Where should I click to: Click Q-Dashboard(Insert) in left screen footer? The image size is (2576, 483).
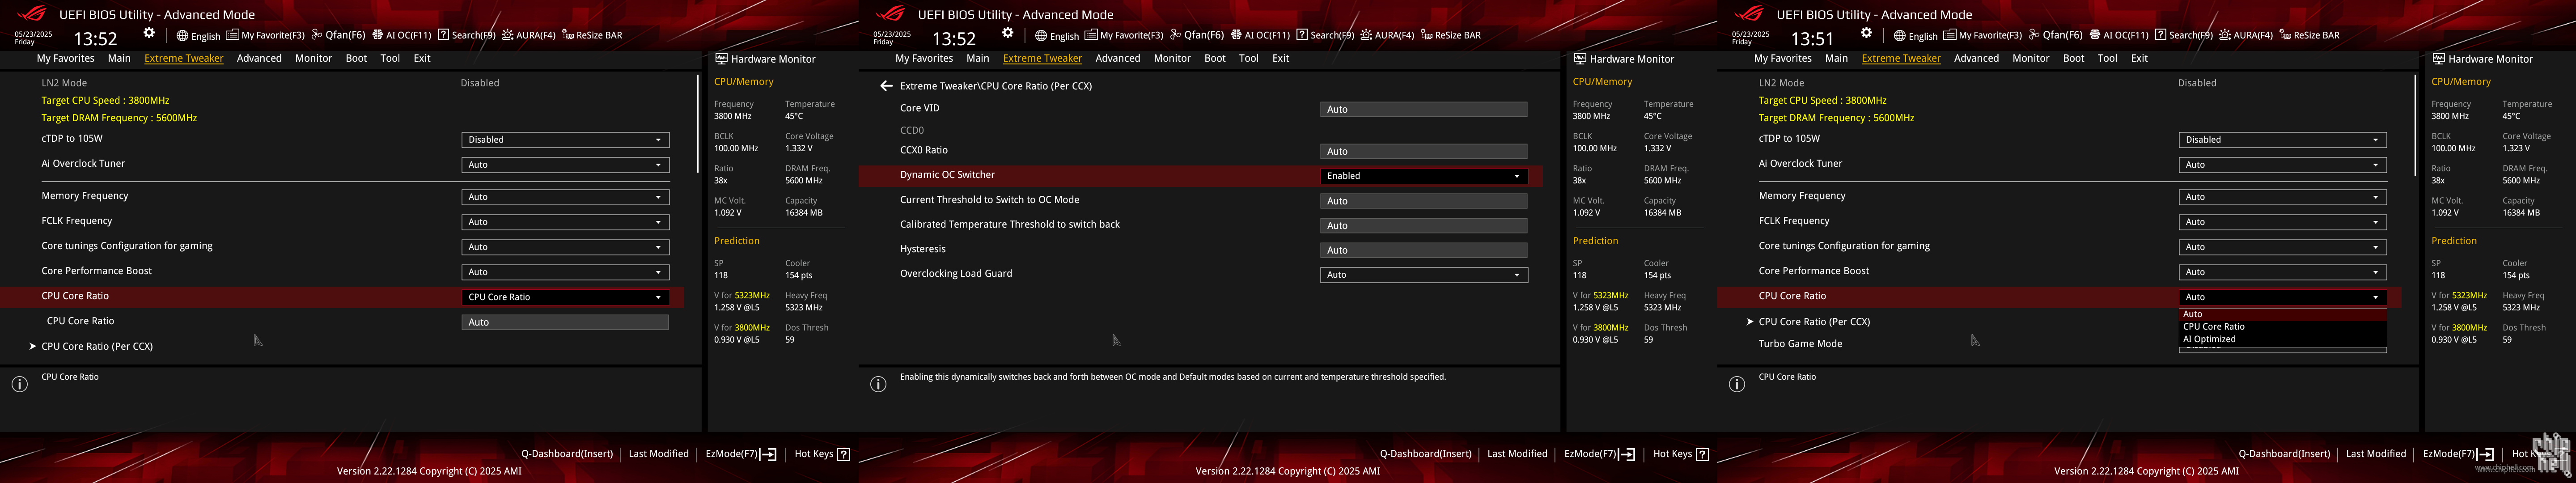(x=567, y=454)
